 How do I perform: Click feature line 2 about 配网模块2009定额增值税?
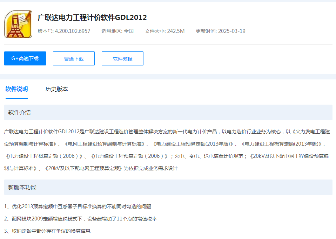tap(81, 219)
